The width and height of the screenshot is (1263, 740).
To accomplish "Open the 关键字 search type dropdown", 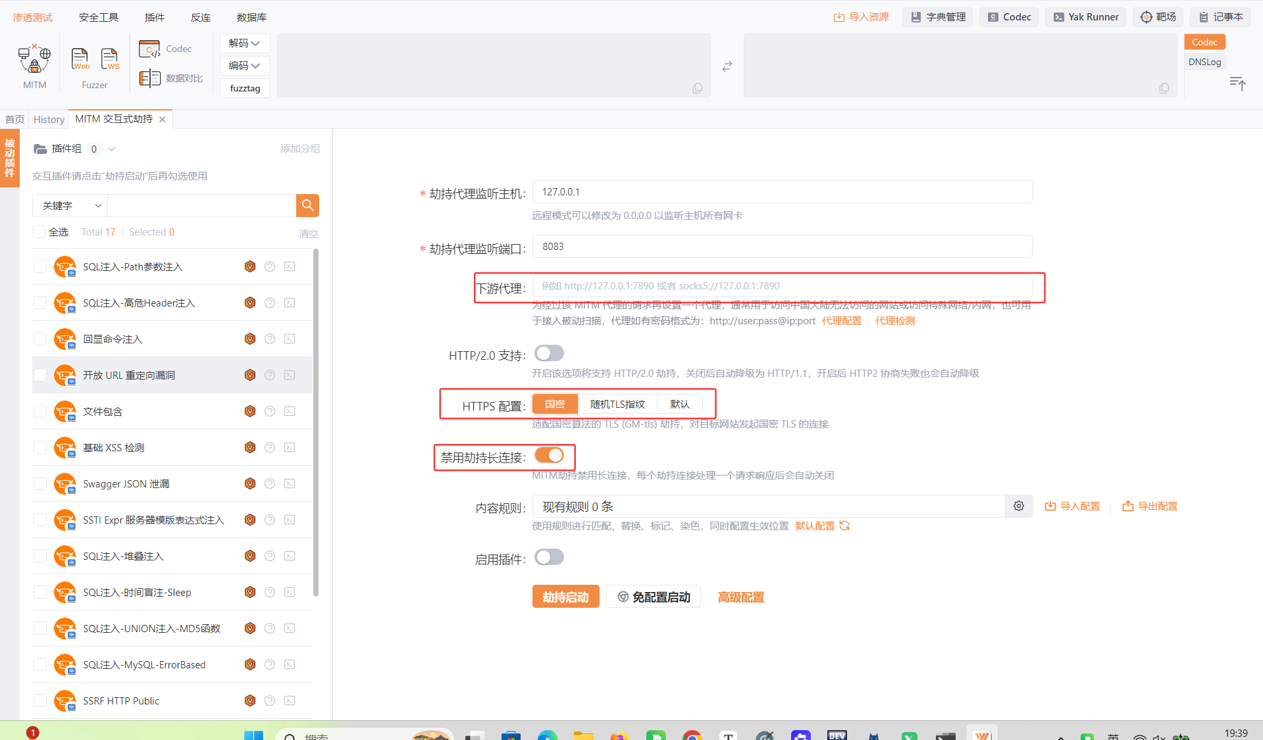I will point(70,205).
